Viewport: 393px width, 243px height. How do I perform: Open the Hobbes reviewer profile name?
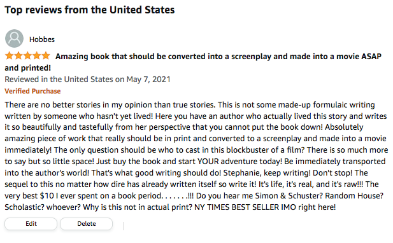(x=42, y=39)
